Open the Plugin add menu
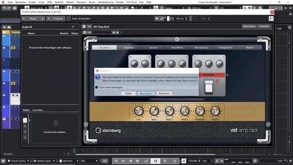This screenshot has width=293, height=165. click(x=31, y=18)
